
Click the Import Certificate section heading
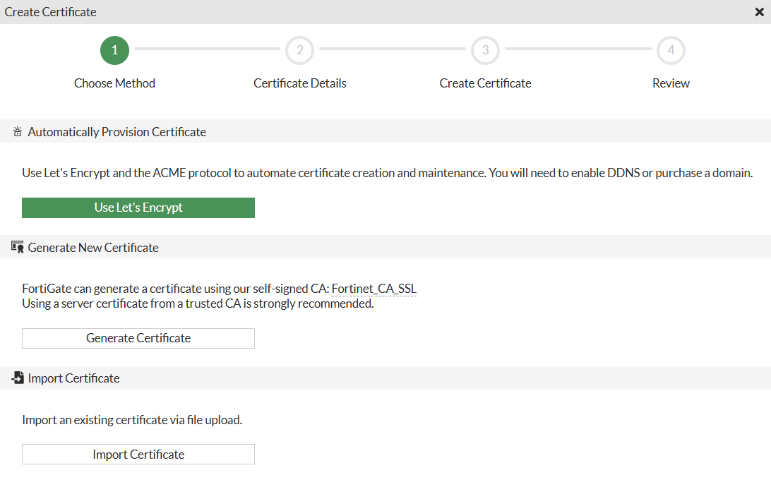pyautogui.click(x=73, y=378)
